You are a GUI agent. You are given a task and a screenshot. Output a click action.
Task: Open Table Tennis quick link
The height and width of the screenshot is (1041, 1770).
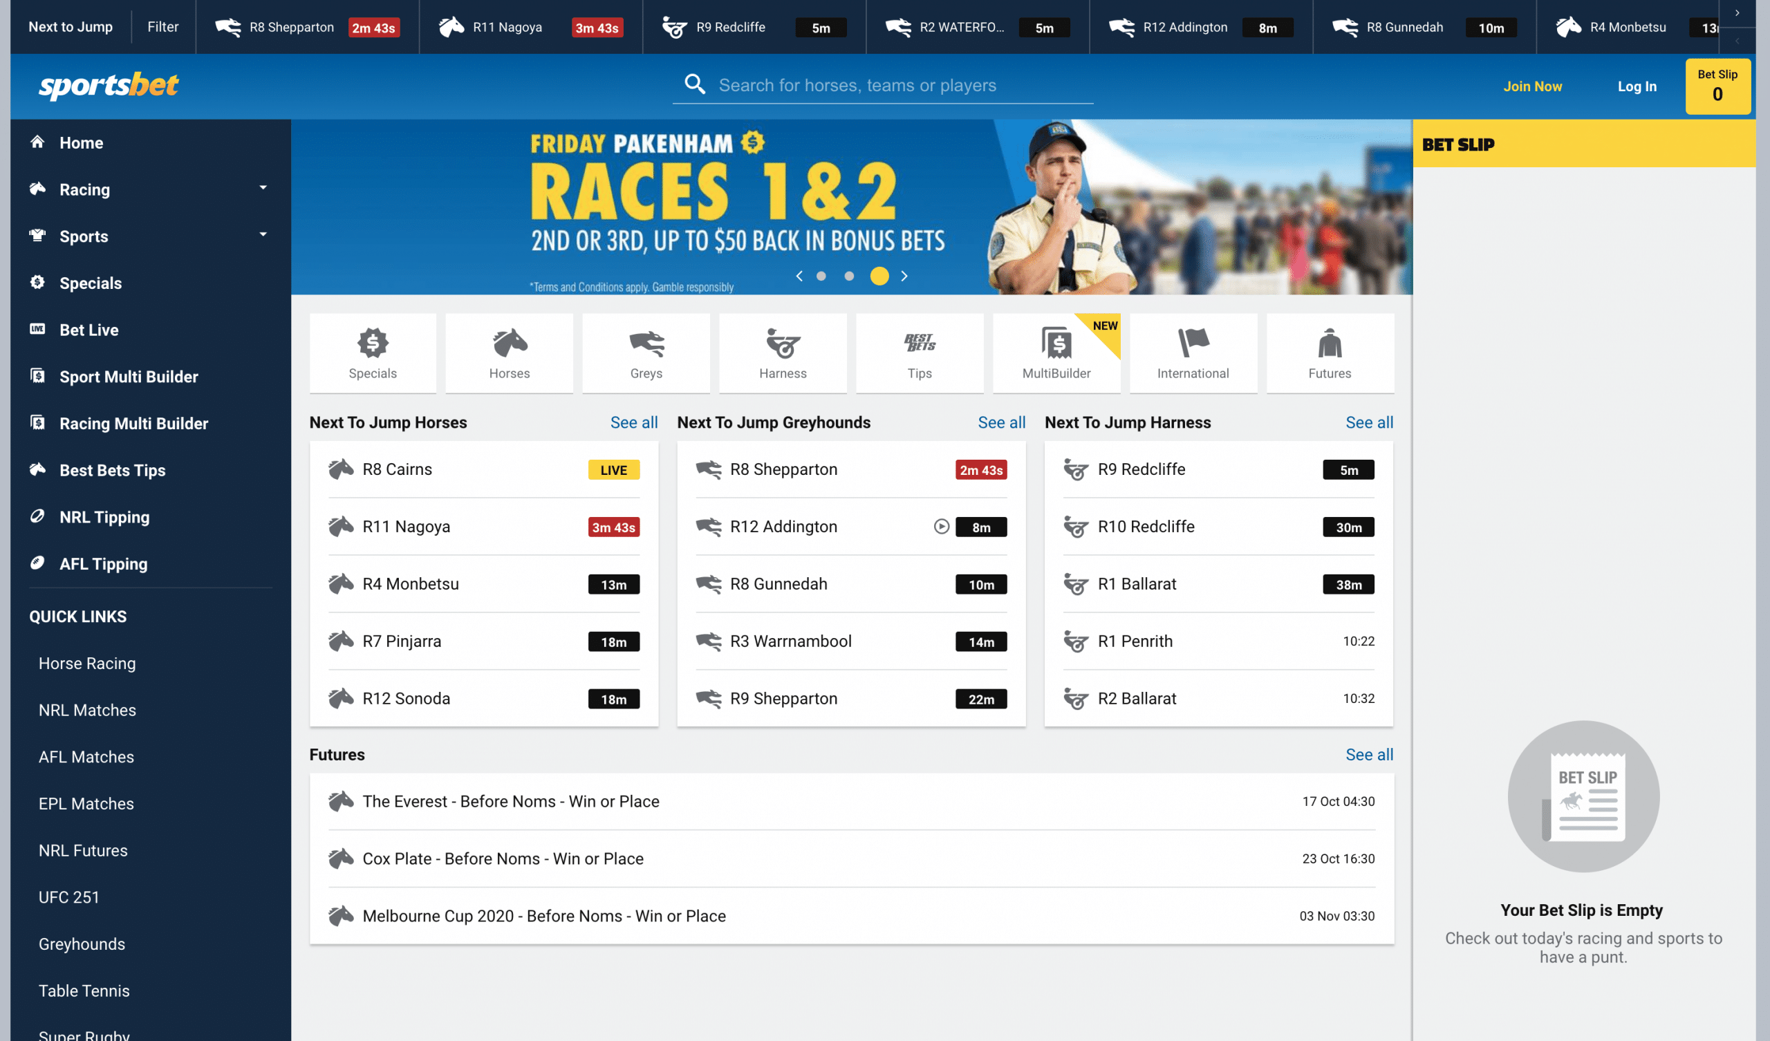84,991
